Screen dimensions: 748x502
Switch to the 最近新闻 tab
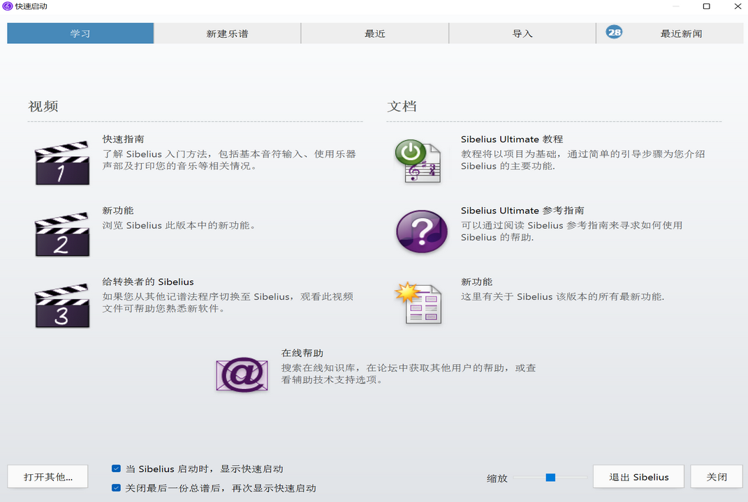[x=670, y=33]
